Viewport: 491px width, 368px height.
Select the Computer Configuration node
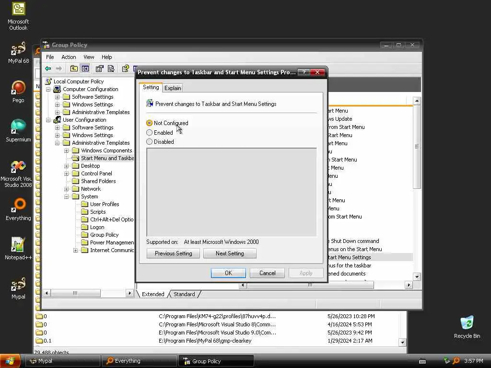pyautogui.click(x=90, y=89)
